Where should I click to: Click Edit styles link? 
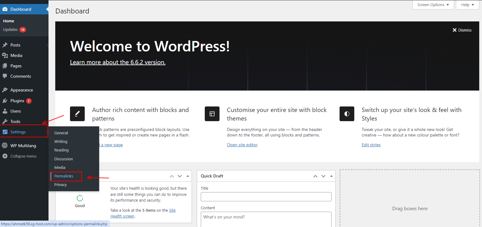pyautogui.click(x=371, y=145)
